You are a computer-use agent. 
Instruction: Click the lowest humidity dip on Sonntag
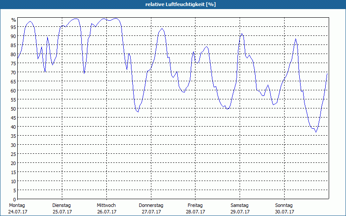(316, 132)
